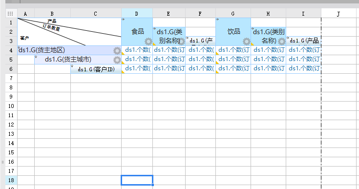Screen dimensions: 359x189
Task: Select ds1.G(产 cell in column F
Action: [x=200, y=41]
